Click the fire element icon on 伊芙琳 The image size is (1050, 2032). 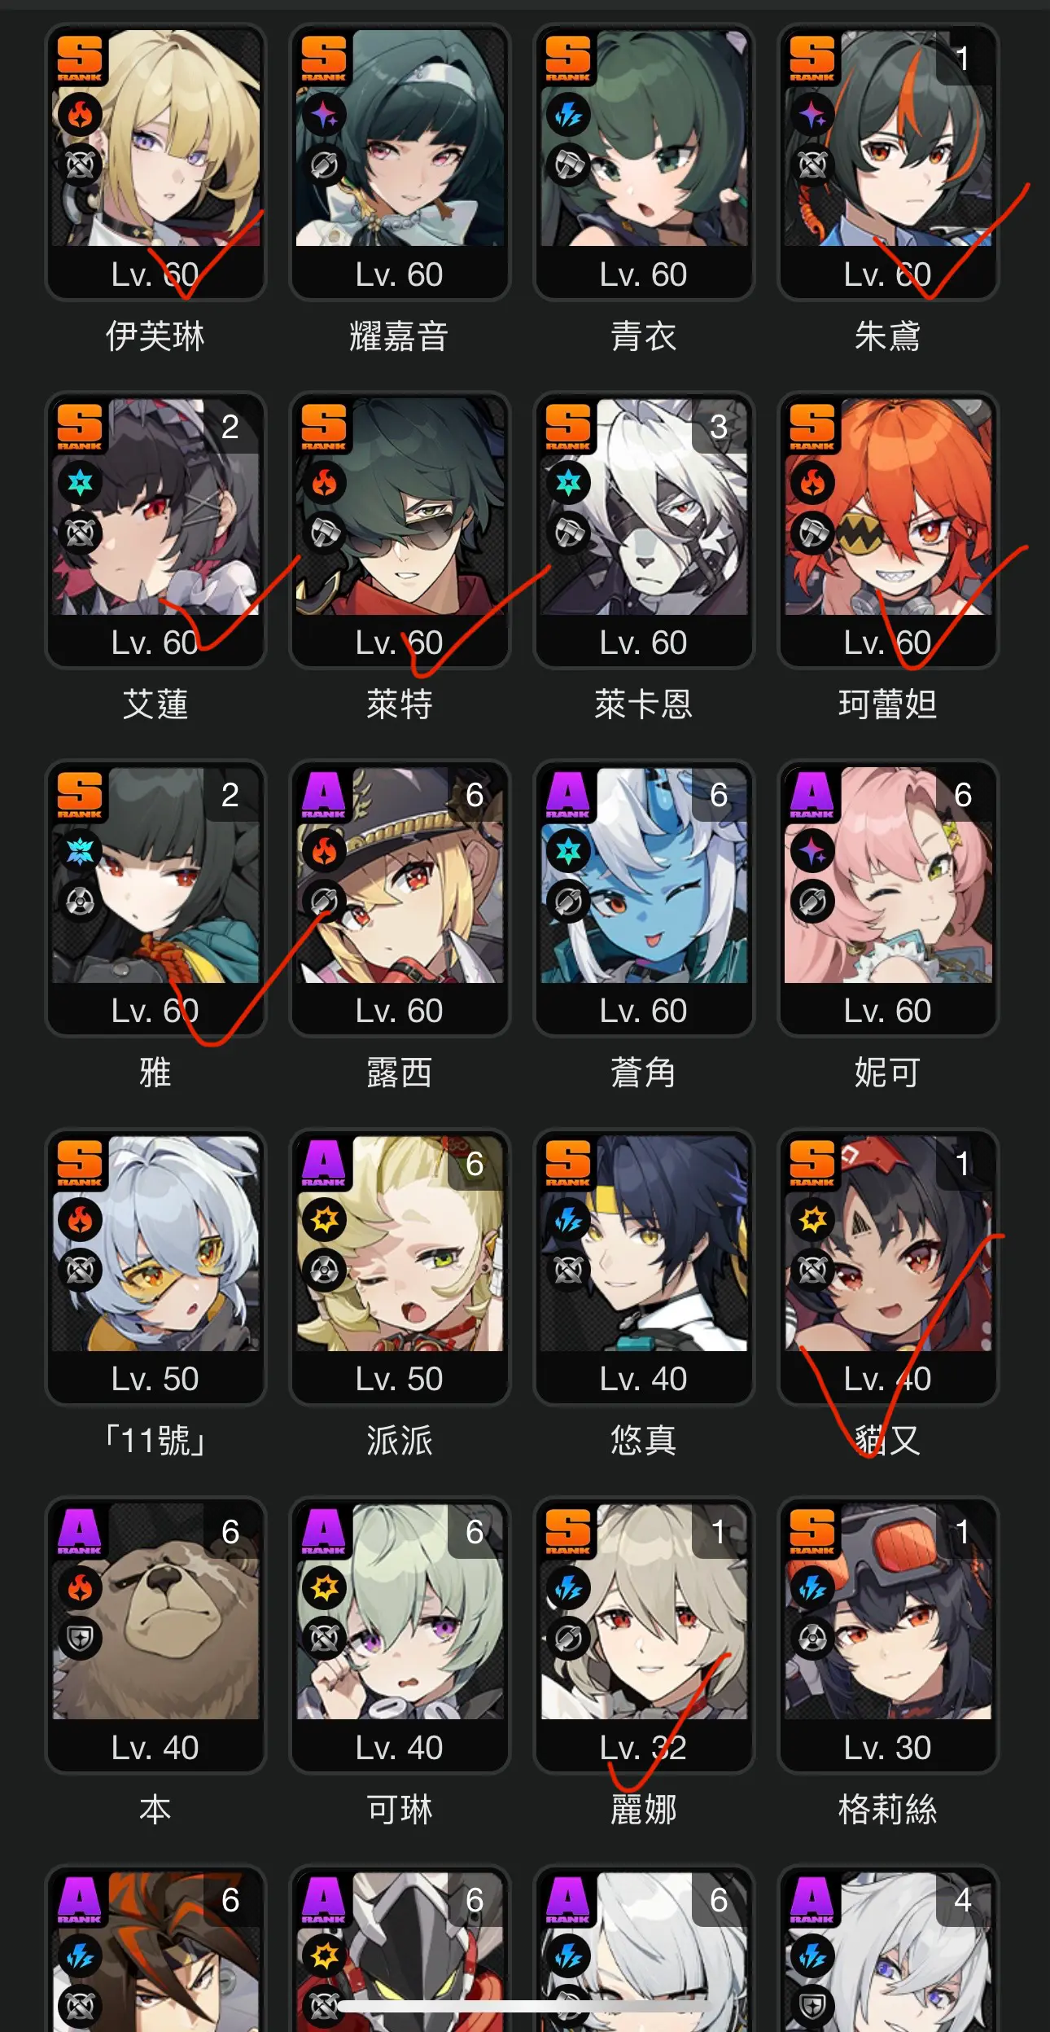coord(80,115)
